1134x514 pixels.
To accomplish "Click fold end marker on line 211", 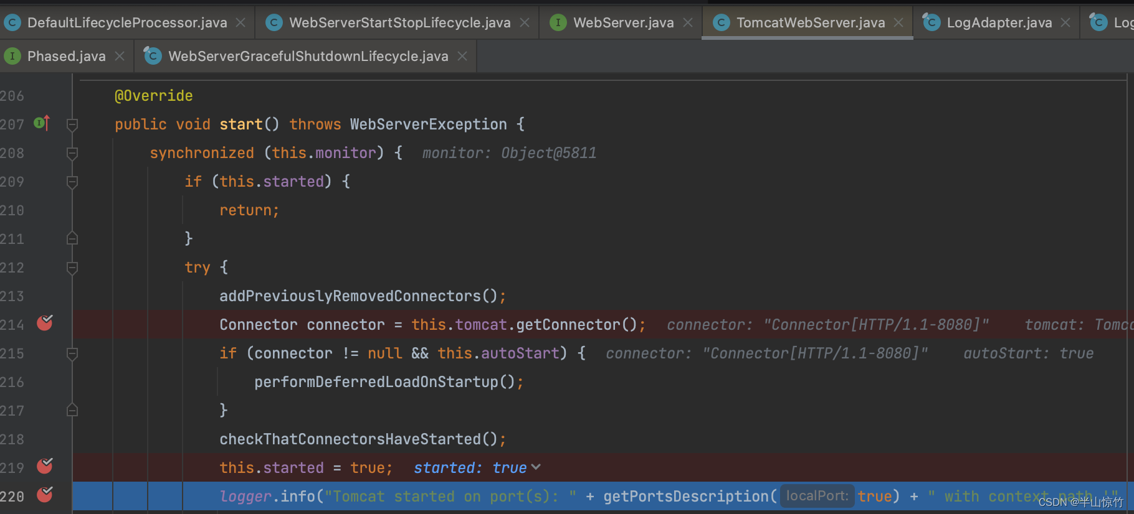I will point(72,238).
